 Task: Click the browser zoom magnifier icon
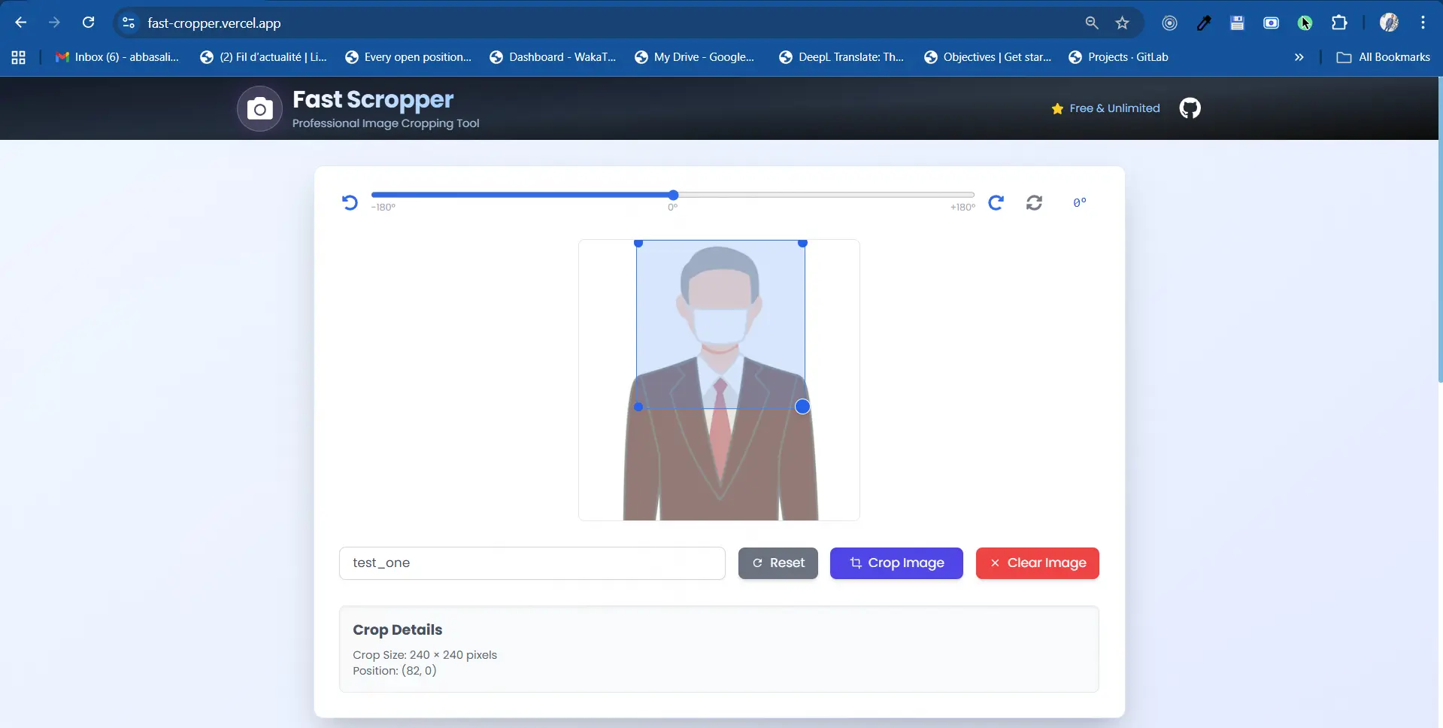click(1092, 23)
